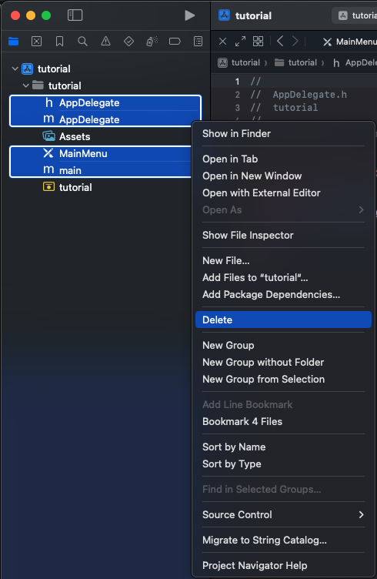This screenshot has width=377, height=579.
Task: Choose Open in New Window
Action: pos(283,176)
